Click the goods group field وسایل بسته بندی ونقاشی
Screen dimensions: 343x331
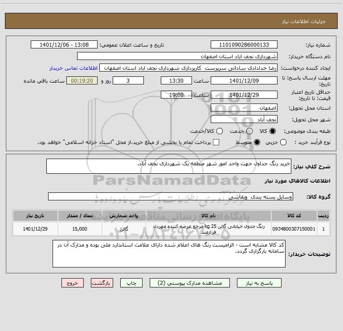[x=171, y=196]
